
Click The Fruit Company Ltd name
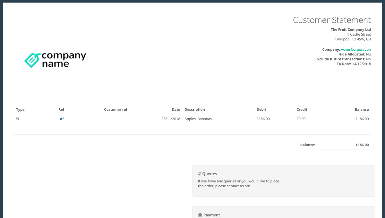[351, 29]
